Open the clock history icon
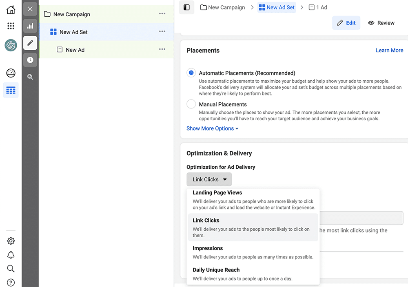This screenshot has width=408, height=287. [x=30, y=60]
